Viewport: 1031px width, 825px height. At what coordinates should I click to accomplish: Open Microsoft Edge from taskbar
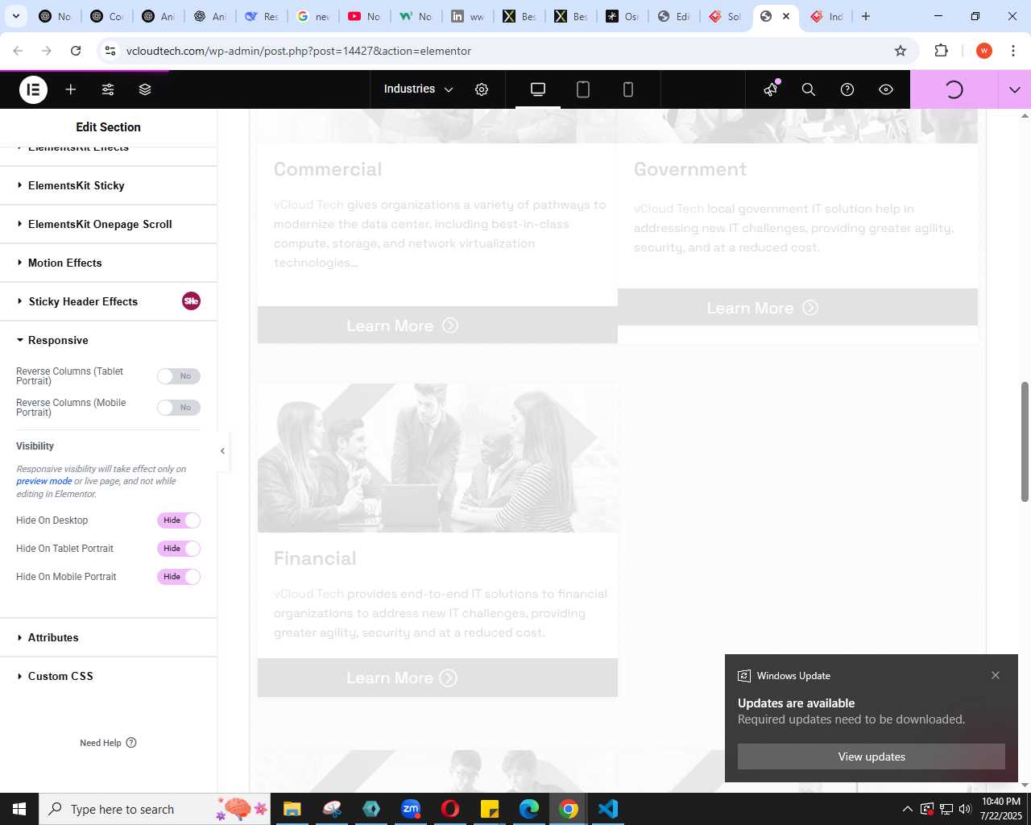tap(529, 809)
